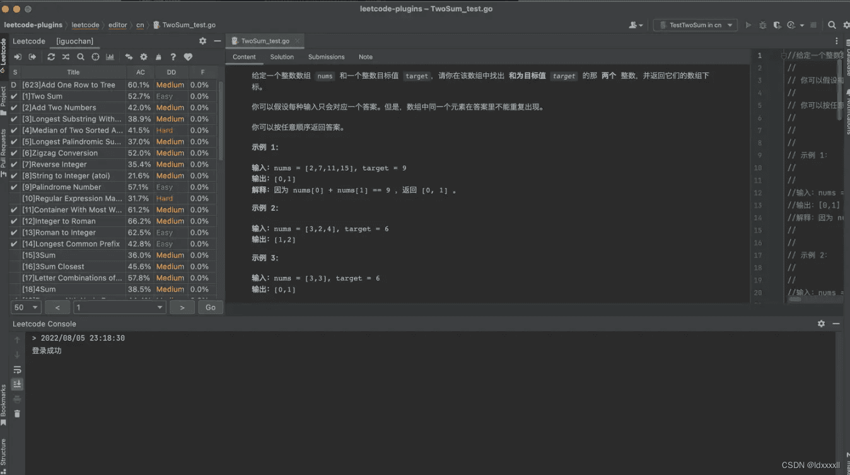This screenshot has width=850, height=475.
Task: Refresh the Leetcode question list
Action: tap(51, 57)
